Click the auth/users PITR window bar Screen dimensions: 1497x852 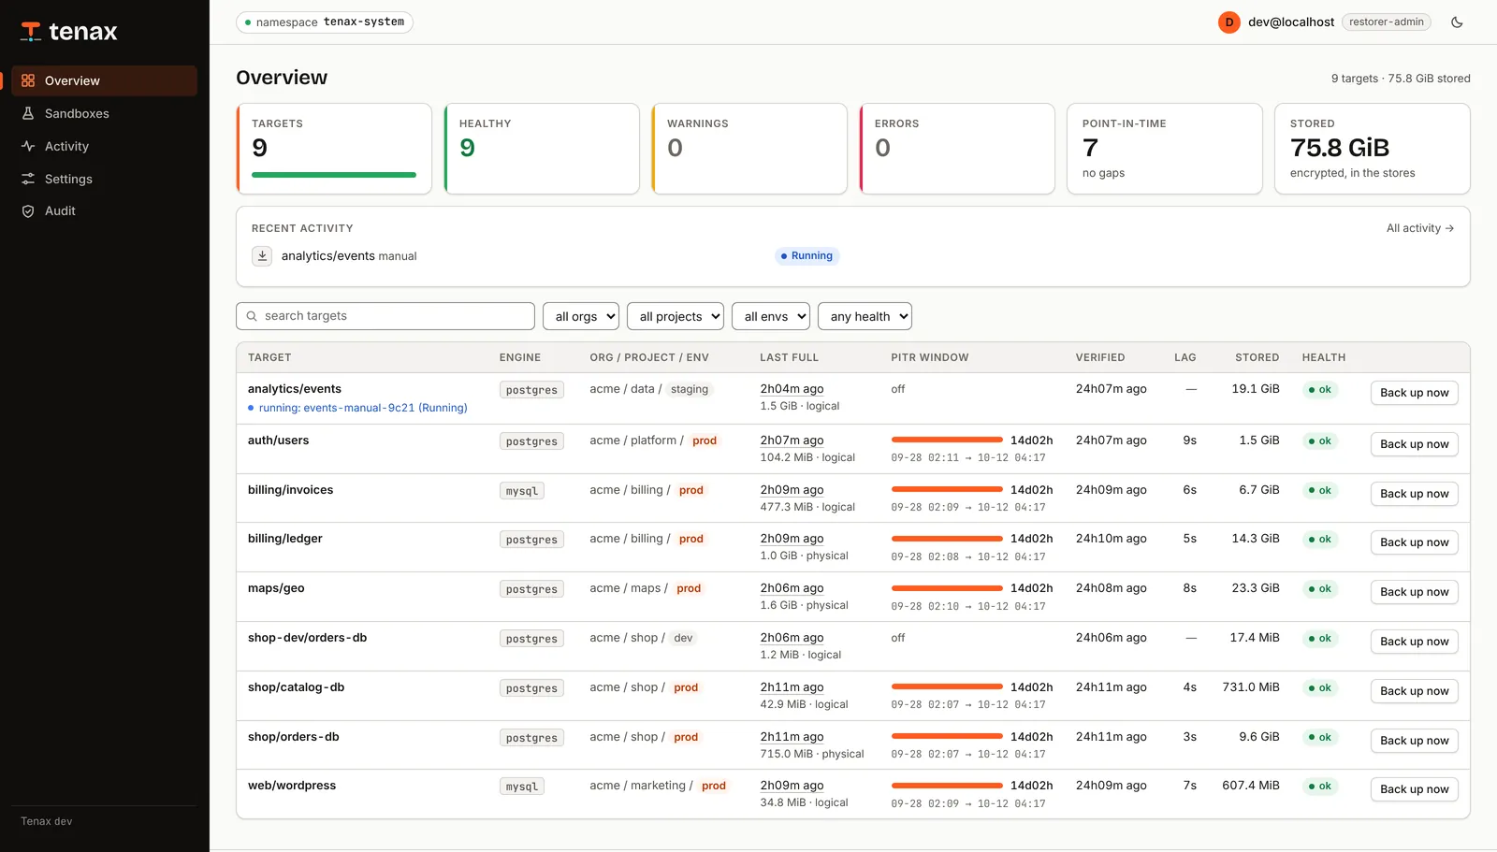[x=947, y=440]
